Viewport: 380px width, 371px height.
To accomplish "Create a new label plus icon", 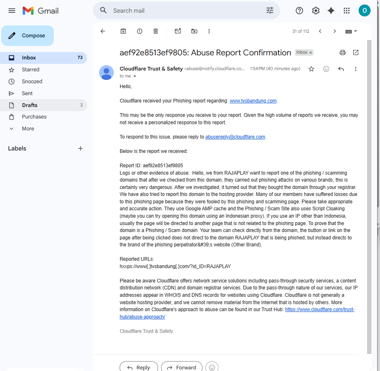I will click(x=81, y=148).
